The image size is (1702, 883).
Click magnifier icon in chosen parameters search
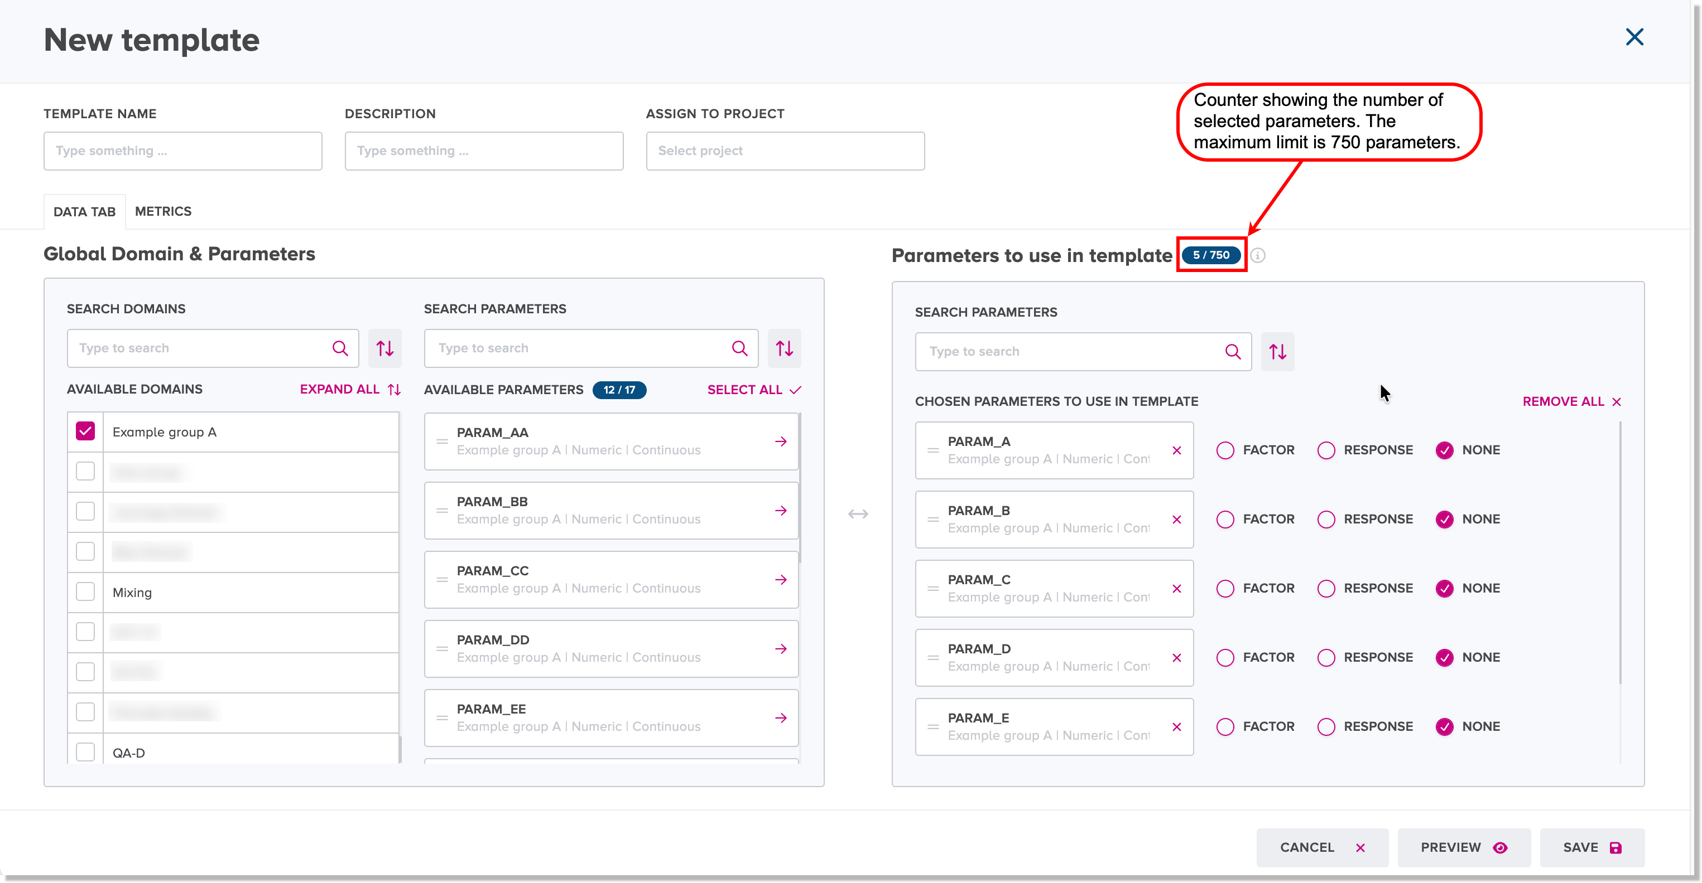[1232, 352]
